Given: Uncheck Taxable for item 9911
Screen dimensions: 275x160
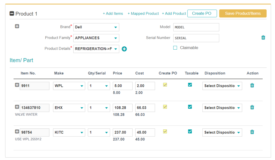Looking at the screenshot, I should [x=190, y=85].
